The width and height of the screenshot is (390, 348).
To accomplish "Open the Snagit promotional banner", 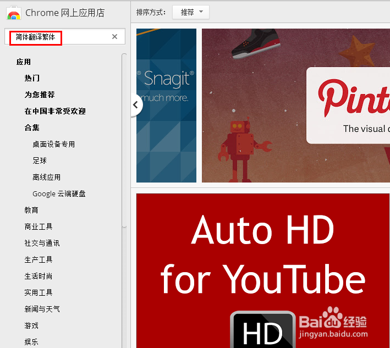I will pos(166,106).
